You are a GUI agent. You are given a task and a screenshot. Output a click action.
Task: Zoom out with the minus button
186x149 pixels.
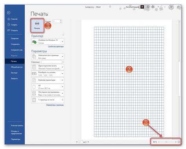coord(159,142)
